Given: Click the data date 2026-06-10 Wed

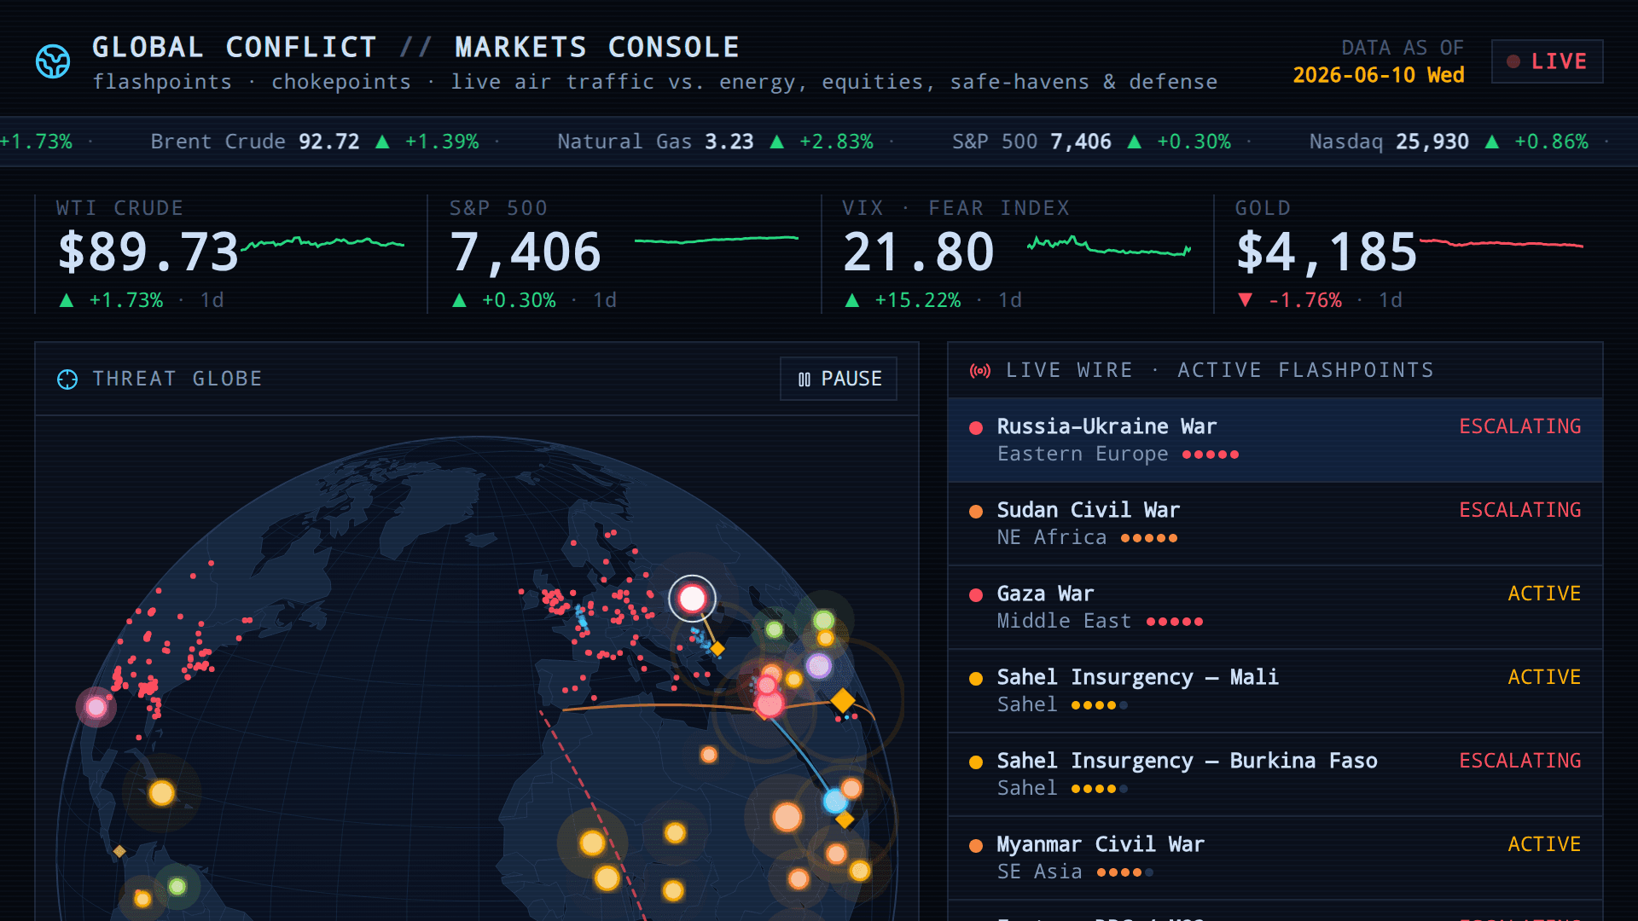Looking at the screenshot, I should [x=1379, y=75].
